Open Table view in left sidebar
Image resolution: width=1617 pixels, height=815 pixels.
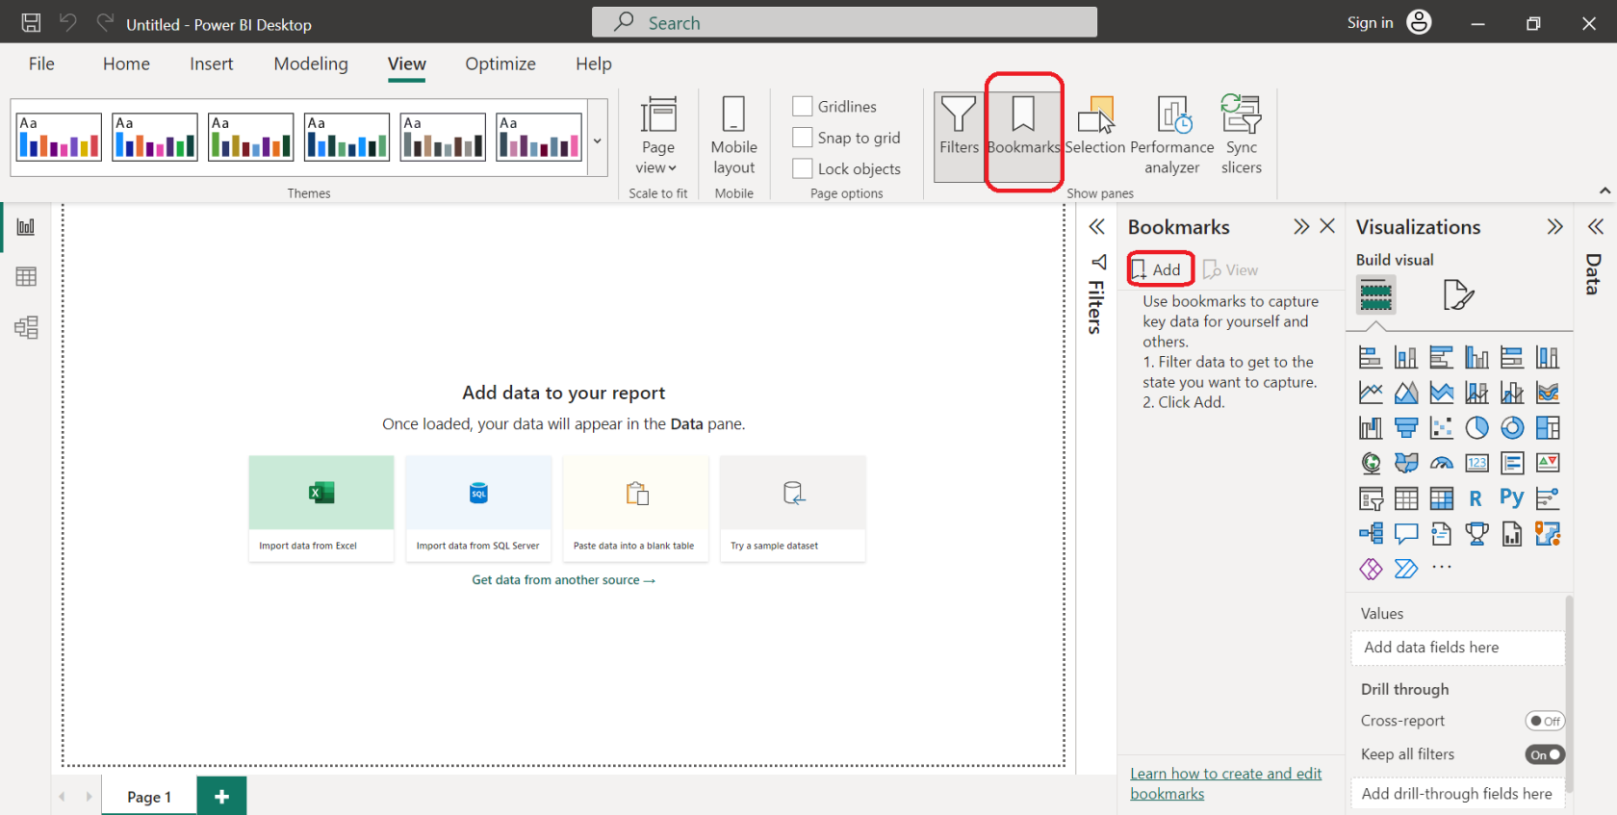(x=26, y=277)
